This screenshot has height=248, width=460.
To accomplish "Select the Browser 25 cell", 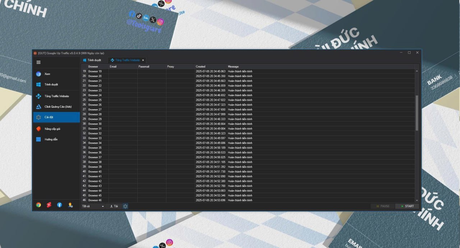I will [x=98, y=100].
